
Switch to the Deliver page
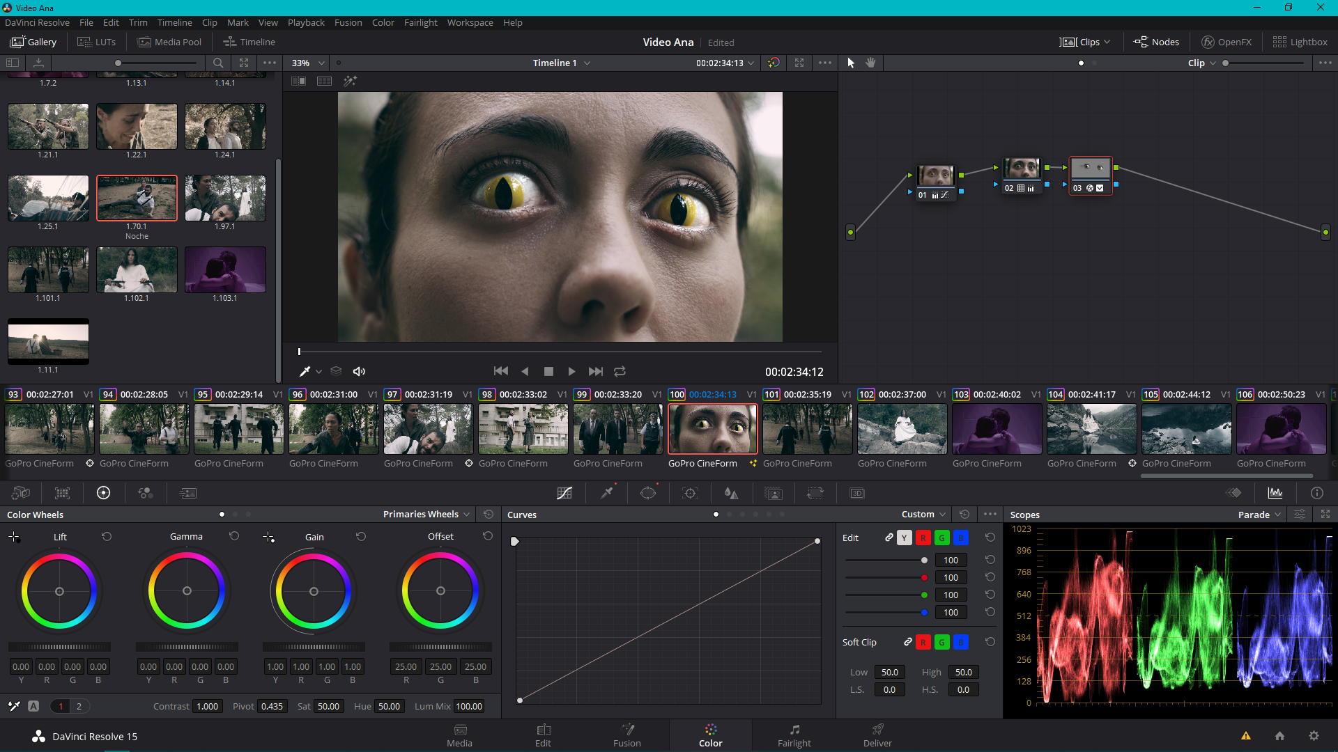[x=877, y=735]
